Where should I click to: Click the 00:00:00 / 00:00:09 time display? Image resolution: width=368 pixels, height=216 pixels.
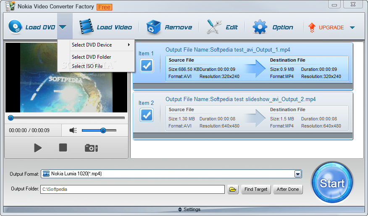pyautogui.click(x=29, y=130)
